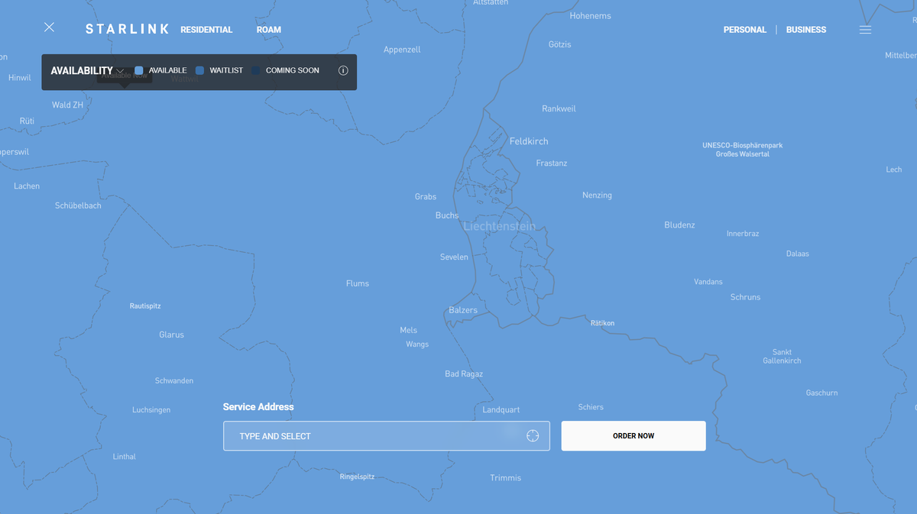The image size is (917, 514).
Task: Click the Dalaas map label
Action: (797, 254)
